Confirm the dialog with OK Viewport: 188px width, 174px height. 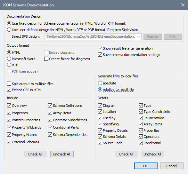[146, 166]
